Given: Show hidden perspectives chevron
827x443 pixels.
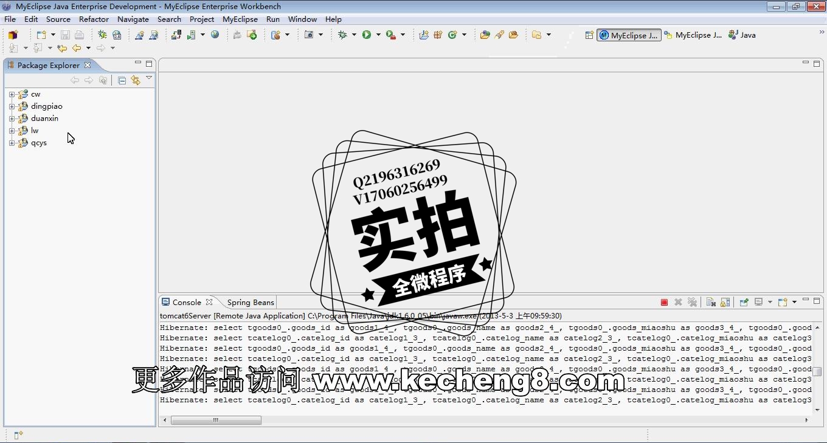Looking at the screenshot, I should 822,32.
